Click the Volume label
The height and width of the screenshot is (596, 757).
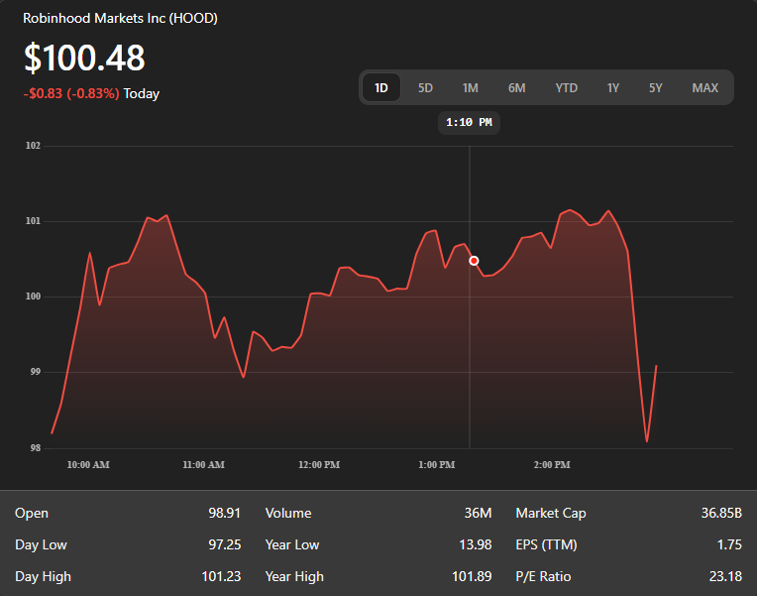click(288, 513)
